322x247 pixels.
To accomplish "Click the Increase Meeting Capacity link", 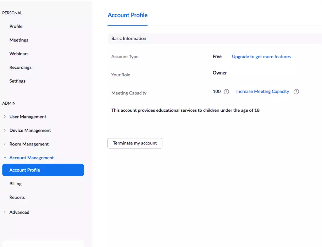I will pyautogui.click(x=262, y=91).
